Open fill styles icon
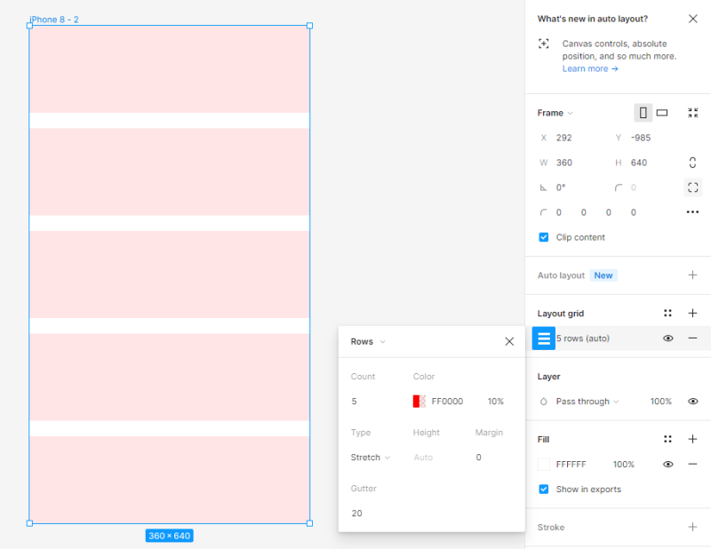This screenshot has width=711, height=549. [x=667, y=440]
